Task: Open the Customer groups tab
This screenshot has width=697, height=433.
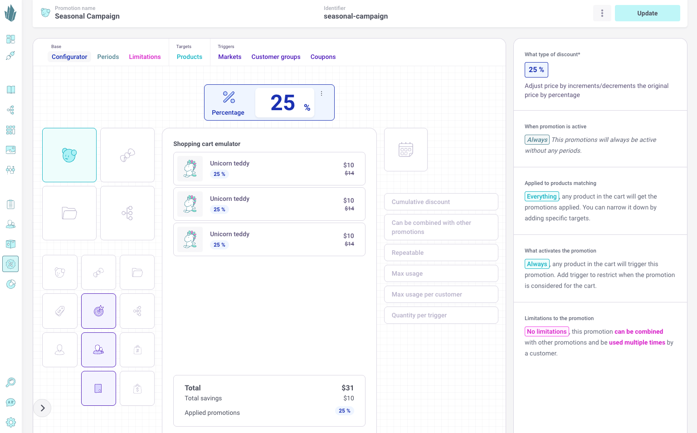Action: [276, 57]
